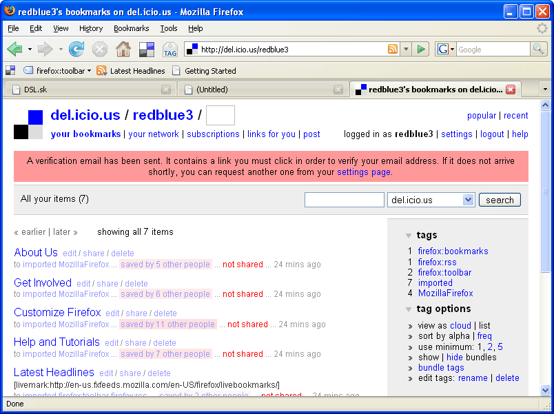Screen dimensions: 554x414
Task: Sort tags by freq
Action: tap(484, 336)
